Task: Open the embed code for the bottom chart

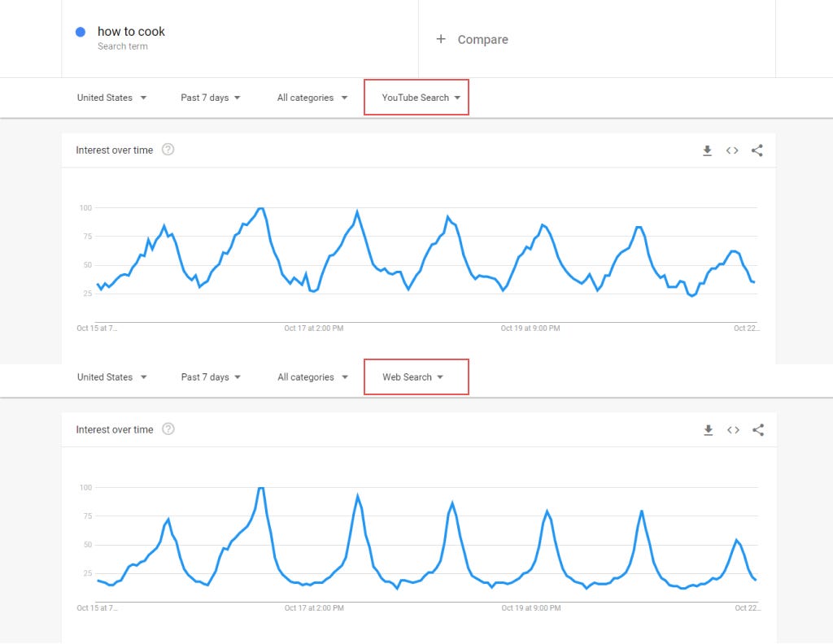Action: coord(731,430)
